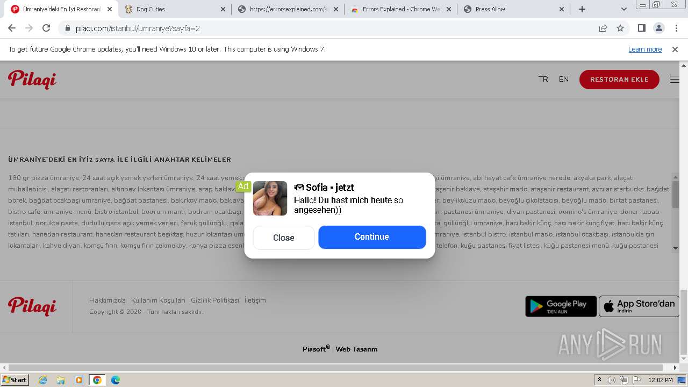Reload the current page
688x387 pixels.
[46, 28]
